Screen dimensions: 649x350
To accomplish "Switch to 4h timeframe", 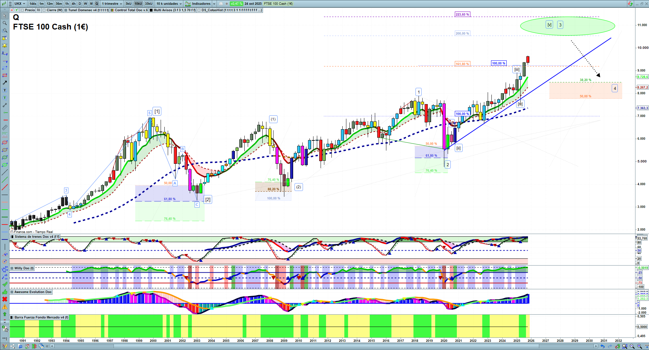I will pos(74,4).
